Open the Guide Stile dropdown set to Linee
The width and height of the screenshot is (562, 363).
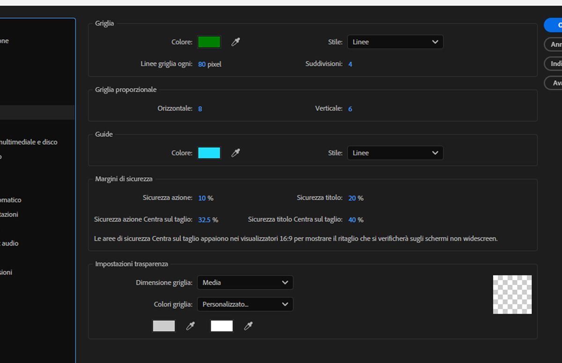click(395, 153)
